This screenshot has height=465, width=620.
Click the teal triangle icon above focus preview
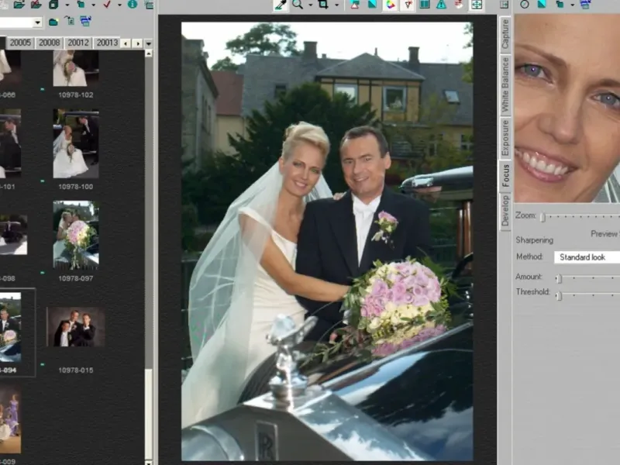coord(542,5)
